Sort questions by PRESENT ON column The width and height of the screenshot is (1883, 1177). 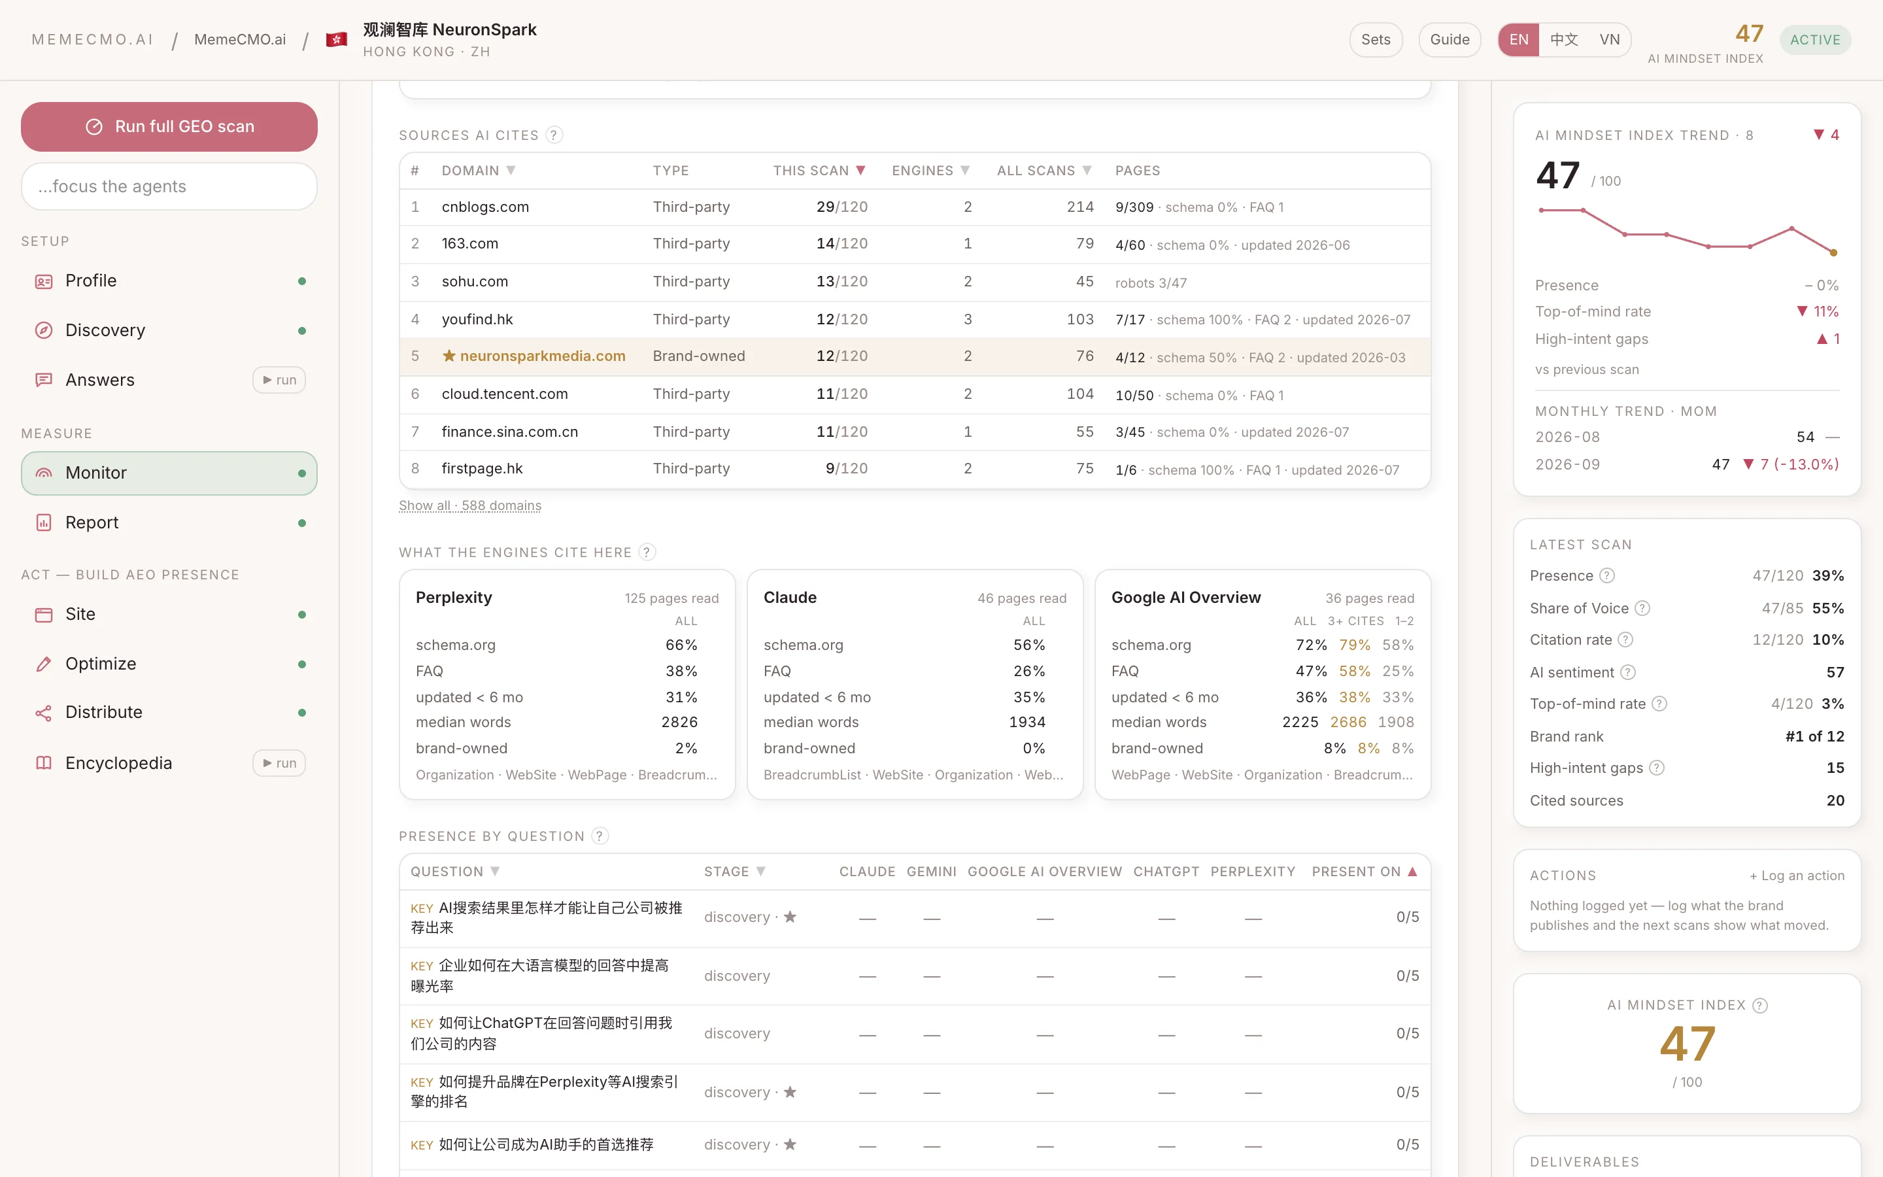(1365, 872)
